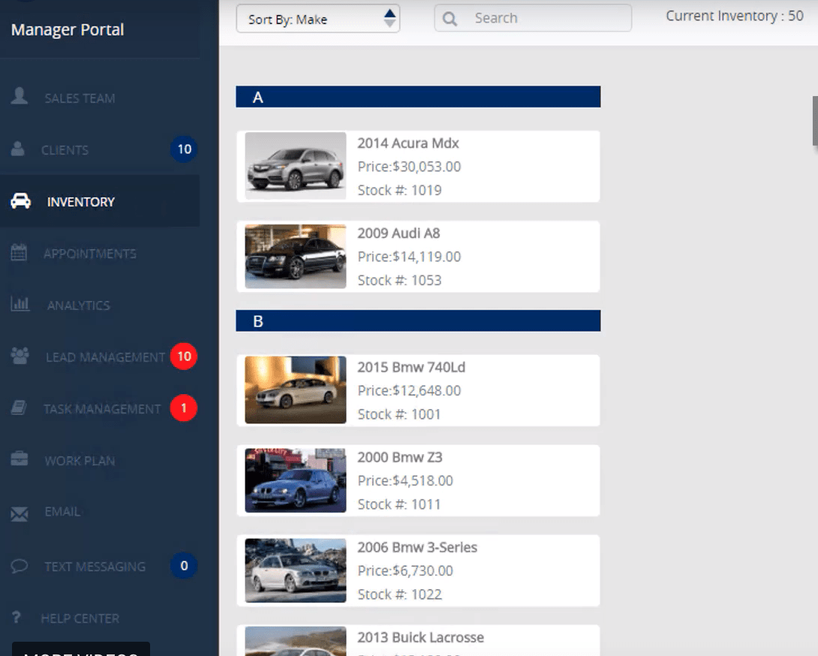Click the search magnifier icon
This screenshot has width=818, height=656.
(x=449, y=17)
